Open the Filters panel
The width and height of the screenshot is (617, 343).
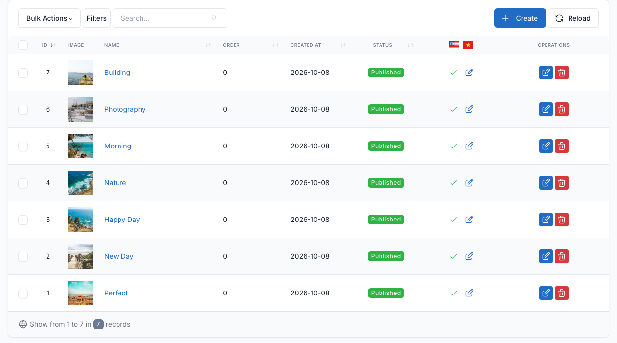click(x=96, y=18)
